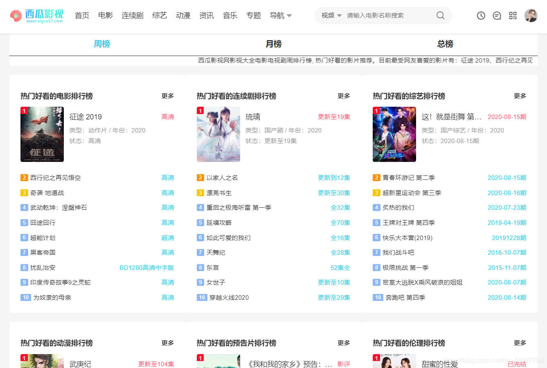Screen dimensions: 547x368
Task: Select the 周榜 tab
Action: 102,44
